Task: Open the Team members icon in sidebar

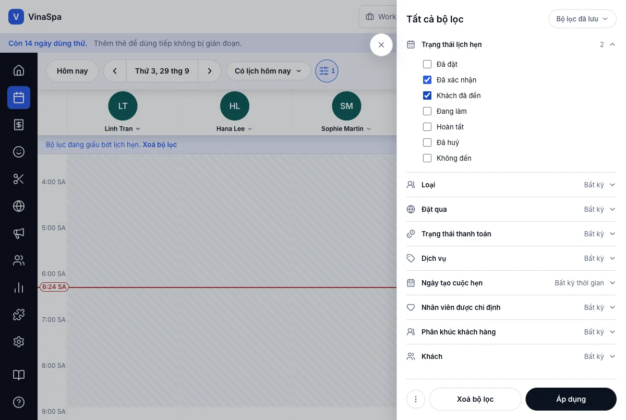Action: pyautogui.click(x=19, y=260)
